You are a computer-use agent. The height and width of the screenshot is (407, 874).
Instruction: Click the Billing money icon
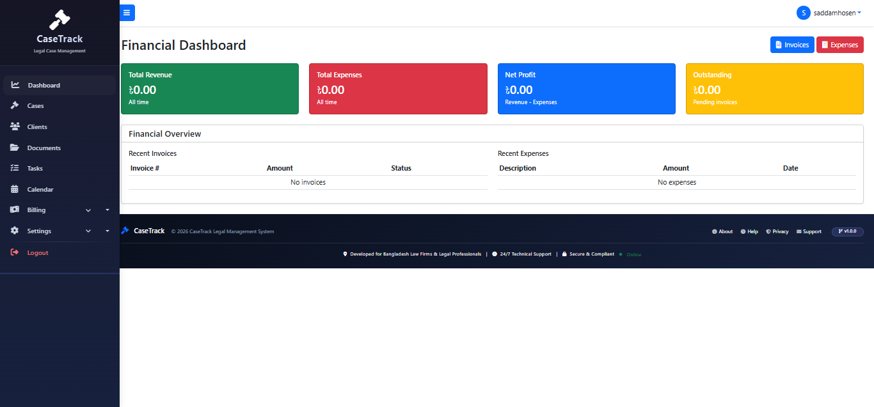[15, 210]
